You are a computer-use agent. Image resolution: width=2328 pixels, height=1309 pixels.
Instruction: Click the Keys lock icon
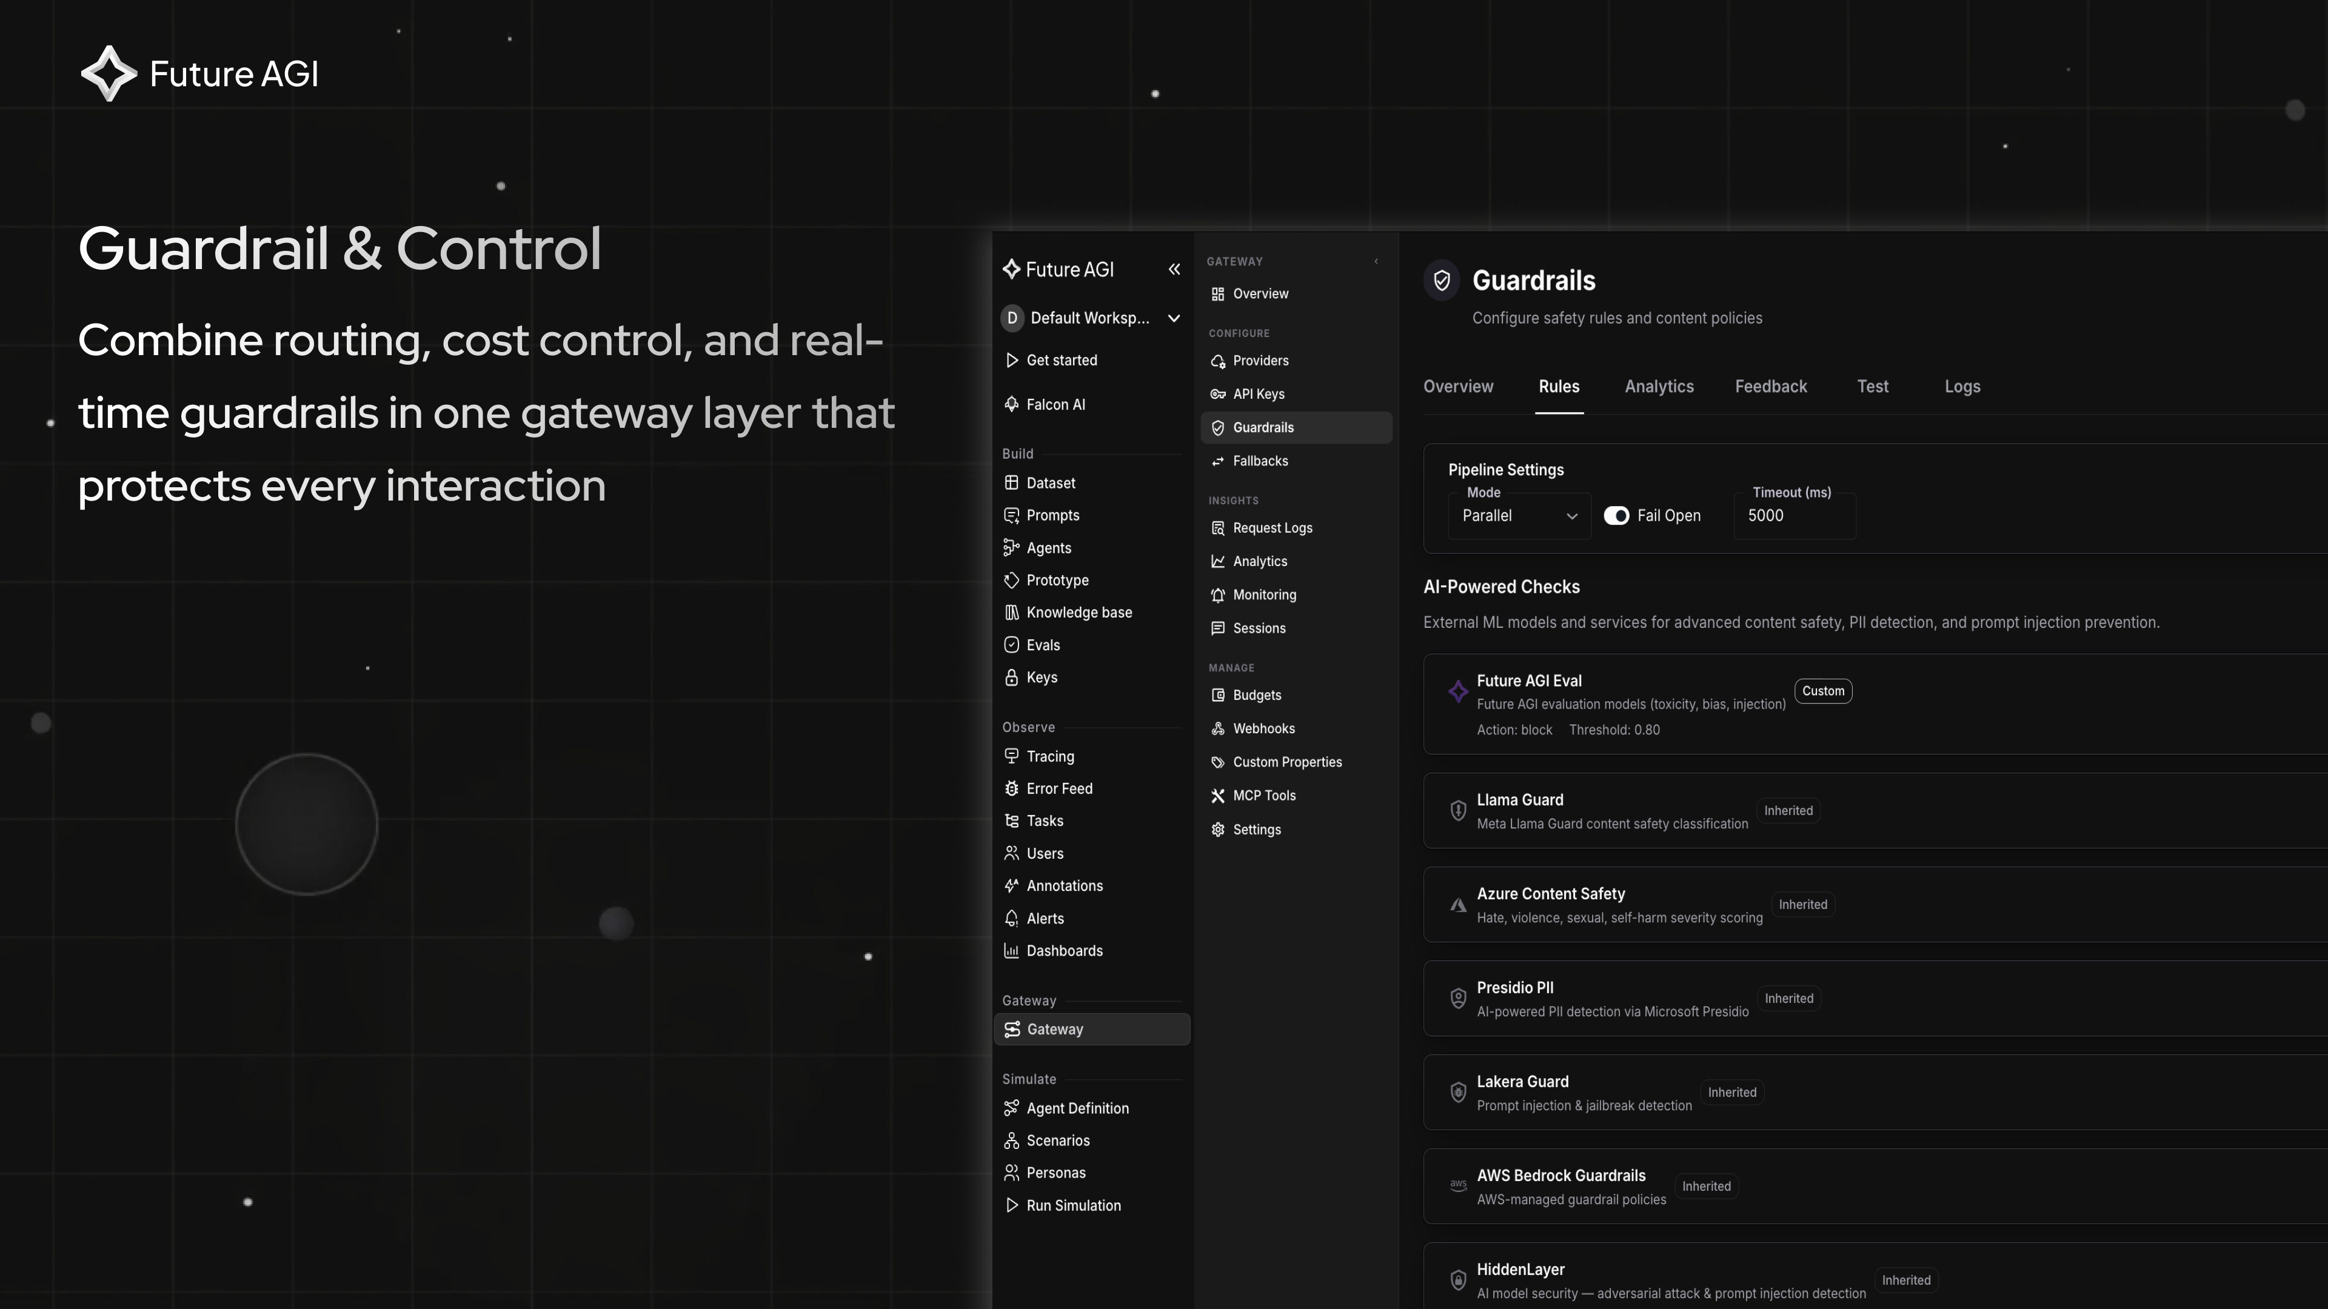click(x=1011, y=678)
